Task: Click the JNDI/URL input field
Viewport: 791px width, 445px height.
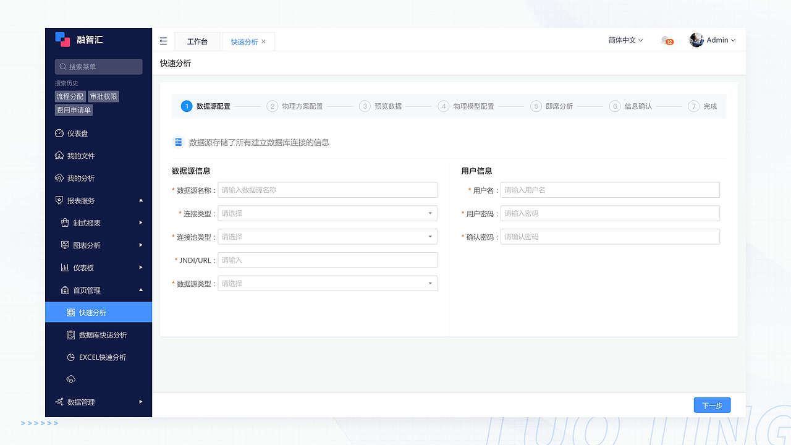Action: pyautogui.click(x=328, y=260)
